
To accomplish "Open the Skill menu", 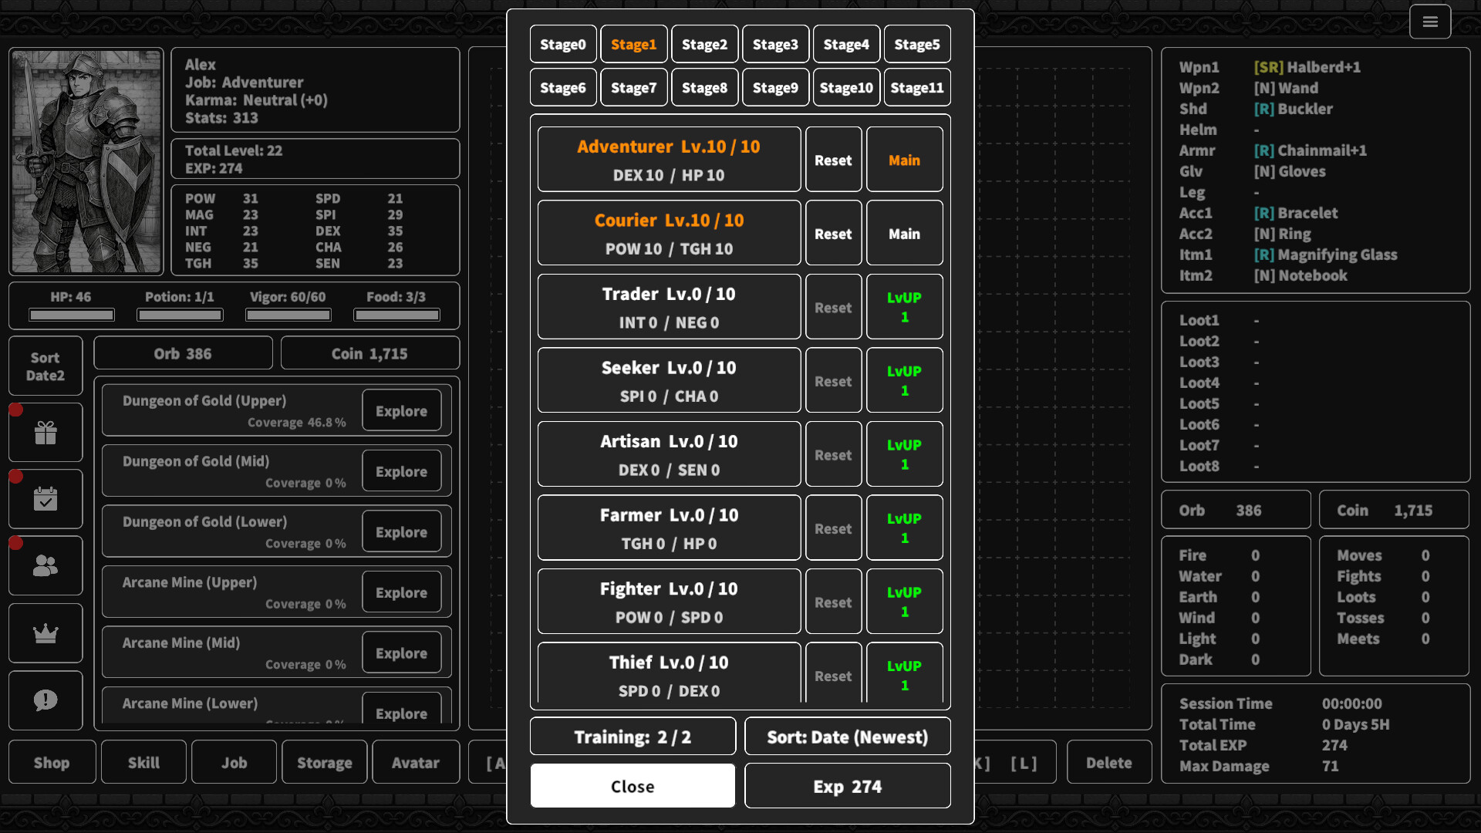I will 143,762.
